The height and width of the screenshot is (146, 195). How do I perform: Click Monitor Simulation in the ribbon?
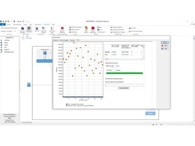pos(75,27)
